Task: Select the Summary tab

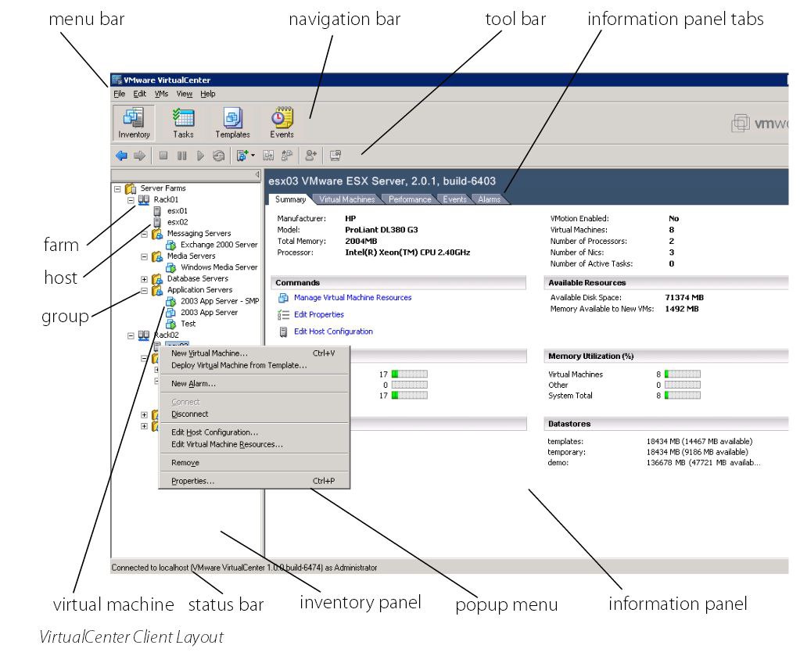Action: pyautogui.click(x=290, y=199)
